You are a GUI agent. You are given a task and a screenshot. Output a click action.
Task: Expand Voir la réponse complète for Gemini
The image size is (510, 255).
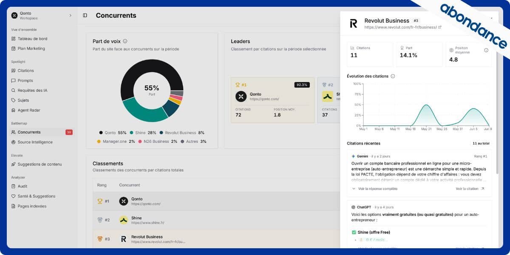[x=375, y=189]
